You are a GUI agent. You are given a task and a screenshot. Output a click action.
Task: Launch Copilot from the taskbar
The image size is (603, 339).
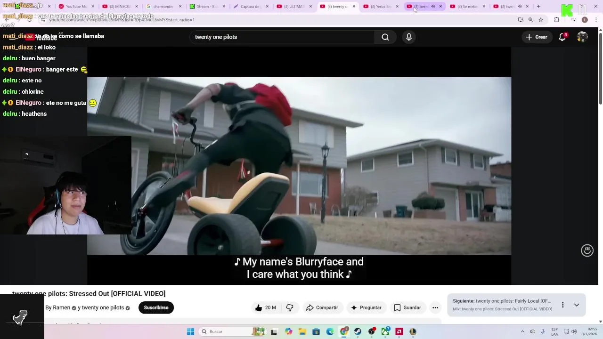point(288,331)
